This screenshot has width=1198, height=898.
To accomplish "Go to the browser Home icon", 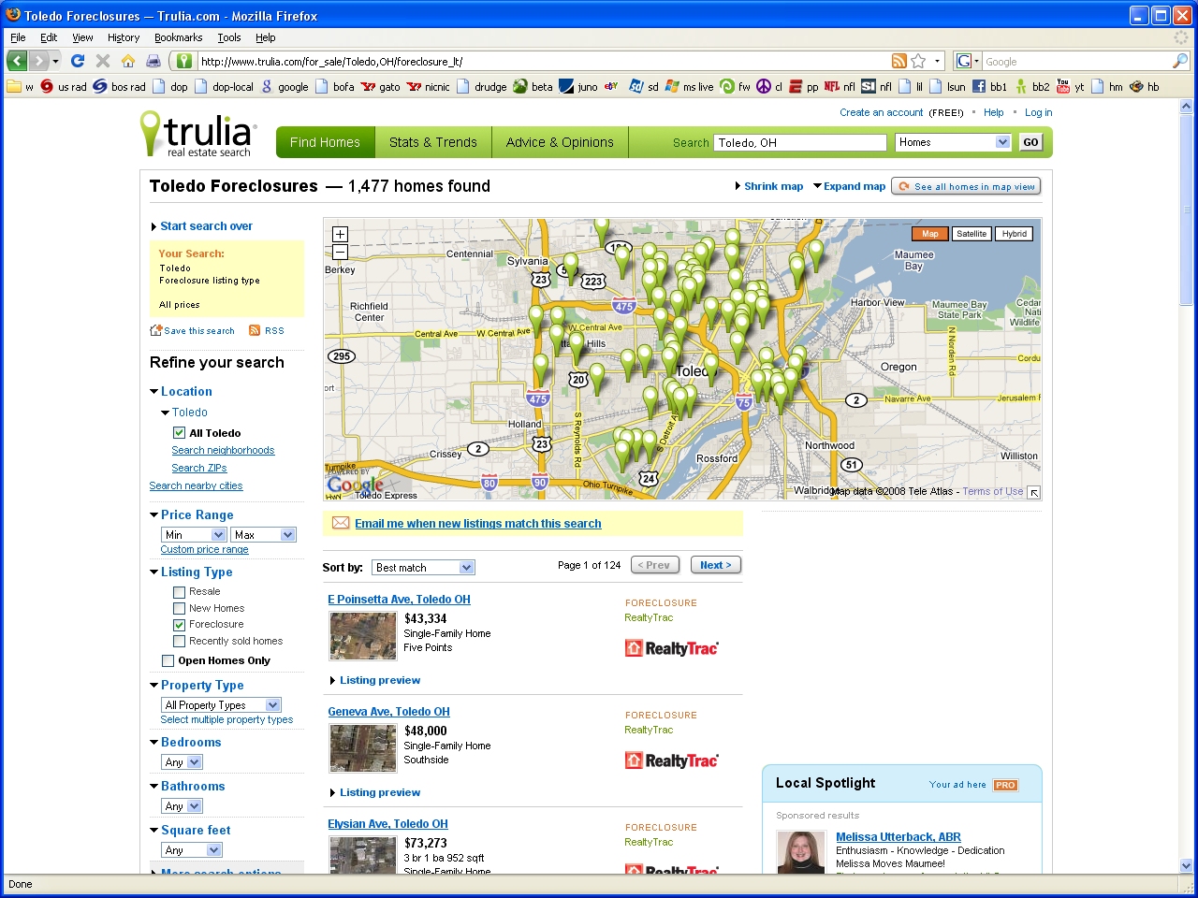I will 128,61.
